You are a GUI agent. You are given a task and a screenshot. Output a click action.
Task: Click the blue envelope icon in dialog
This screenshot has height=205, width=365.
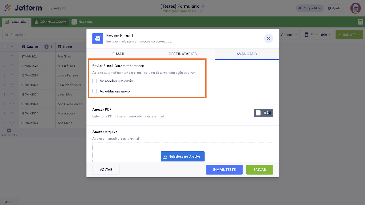[98, 38]
